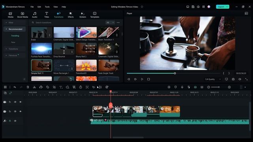The height and width of the screenshot is (142, 253).
Task: Select the Erase transition thumbnail
Action: tap(42, 32)
